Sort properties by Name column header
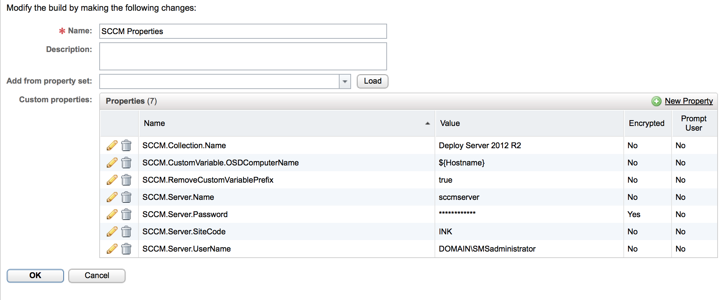 click(154, 123)
